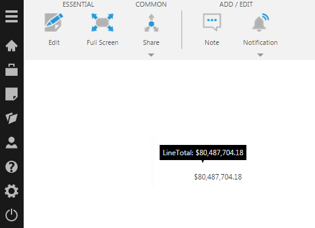The height and width of the screenshot is (228, 315).
Task: Expand the Notification dropdown arrow
Action: coord(260,55)
